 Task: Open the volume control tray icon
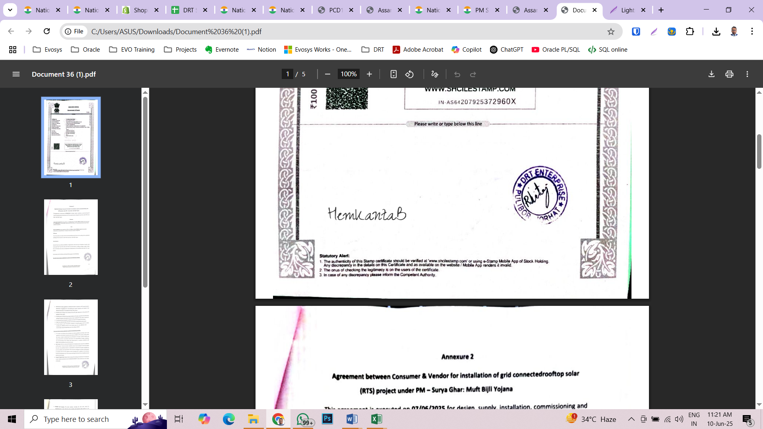point(679,419)
